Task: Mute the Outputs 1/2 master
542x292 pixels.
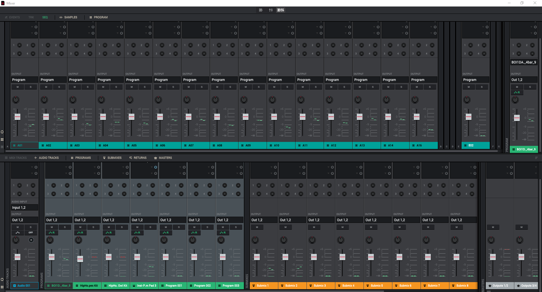Action: [493, 227]
